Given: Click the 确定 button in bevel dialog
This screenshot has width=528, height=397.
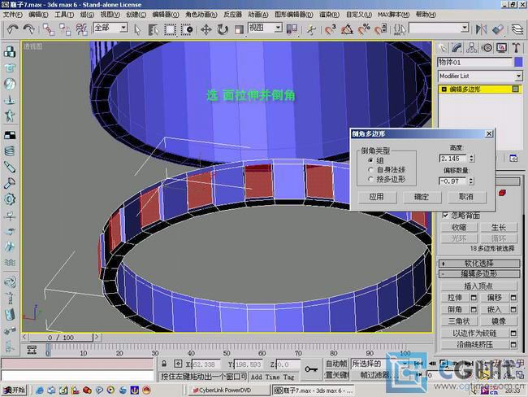Looking at the screenshot, I should click(x=422, y=197).
